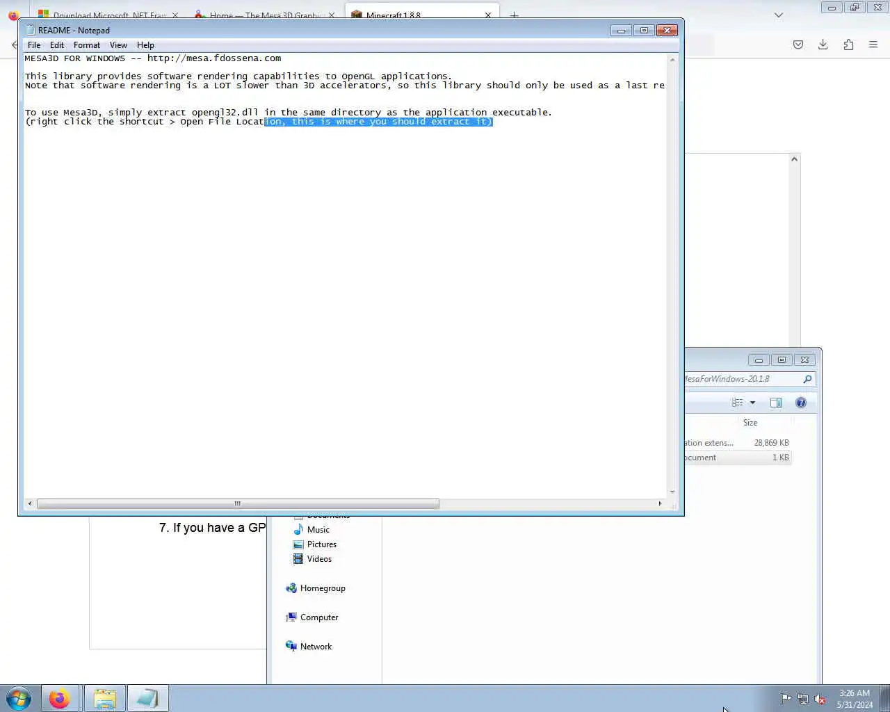Click the Windows Explorer taskbar icon
Image resolution: width=890 pixels, height=712 pixels.
[104, 698]
